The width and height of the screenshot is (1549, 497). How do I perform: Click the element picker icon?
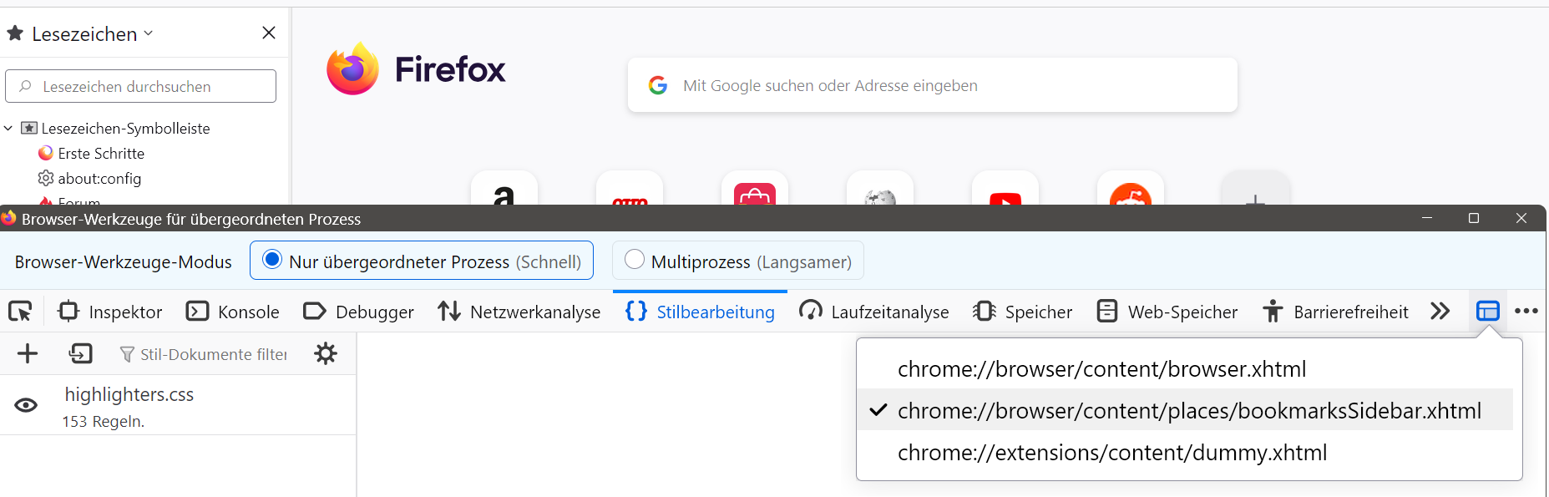(x=20, y=312)
